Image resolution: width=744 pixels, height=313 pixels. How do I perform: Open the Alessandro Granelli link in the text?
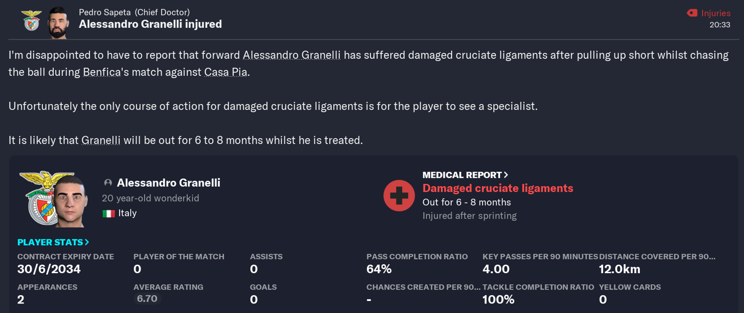(x=290, y=55)
